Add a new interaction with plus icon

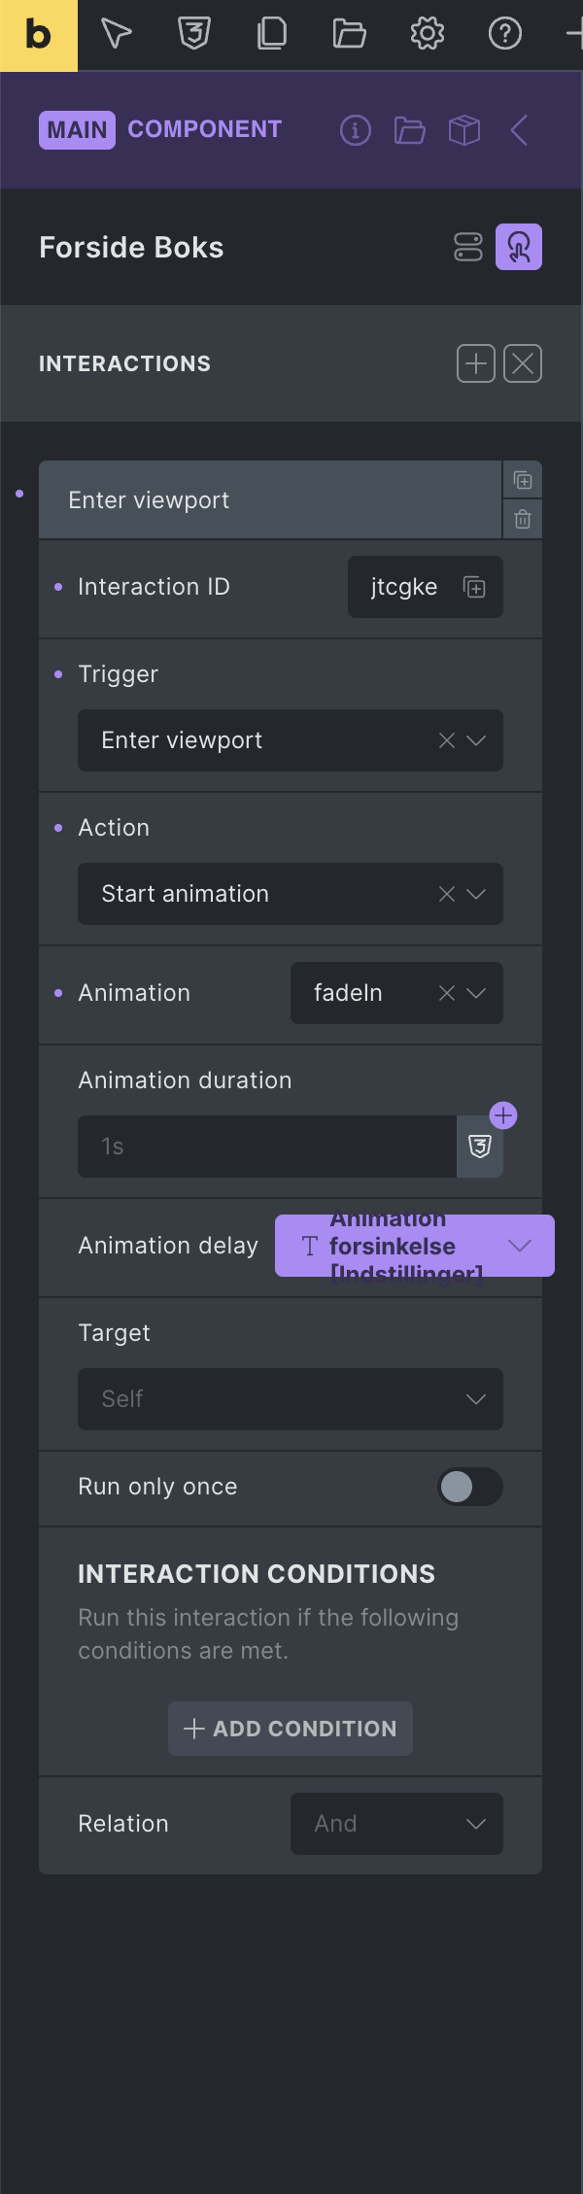click(476, 363)
